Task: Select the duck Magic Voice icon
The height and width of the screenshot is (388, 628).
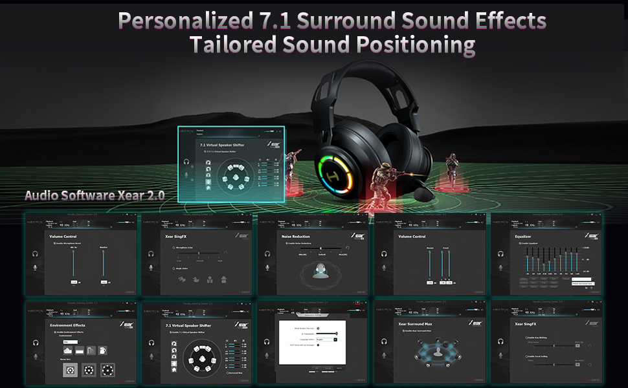Action: coord(196,279)
